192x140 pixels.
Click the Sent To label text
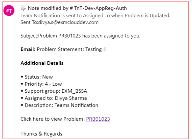pyautogui.click(x=29, y=22)
